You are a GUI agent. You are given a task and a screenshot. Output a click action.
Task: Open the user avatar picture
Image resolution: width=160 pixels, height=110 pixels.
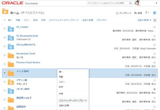tap(137, 3)
